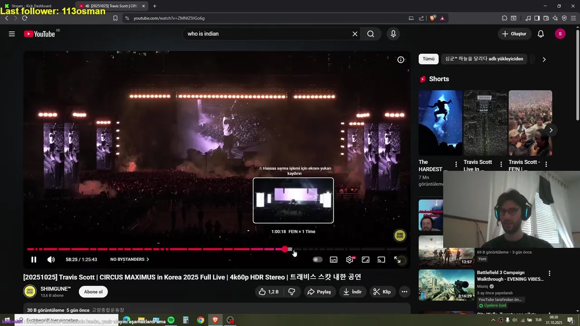Dislike the video
Viewport: 580px width, 326px height.
pos(292,292)
